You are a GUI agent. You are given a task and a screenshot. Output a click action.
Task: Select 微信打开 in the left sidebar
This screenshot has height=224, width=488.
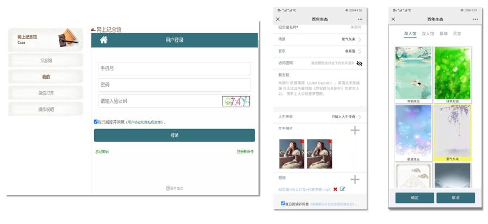(x=46, y=93)
